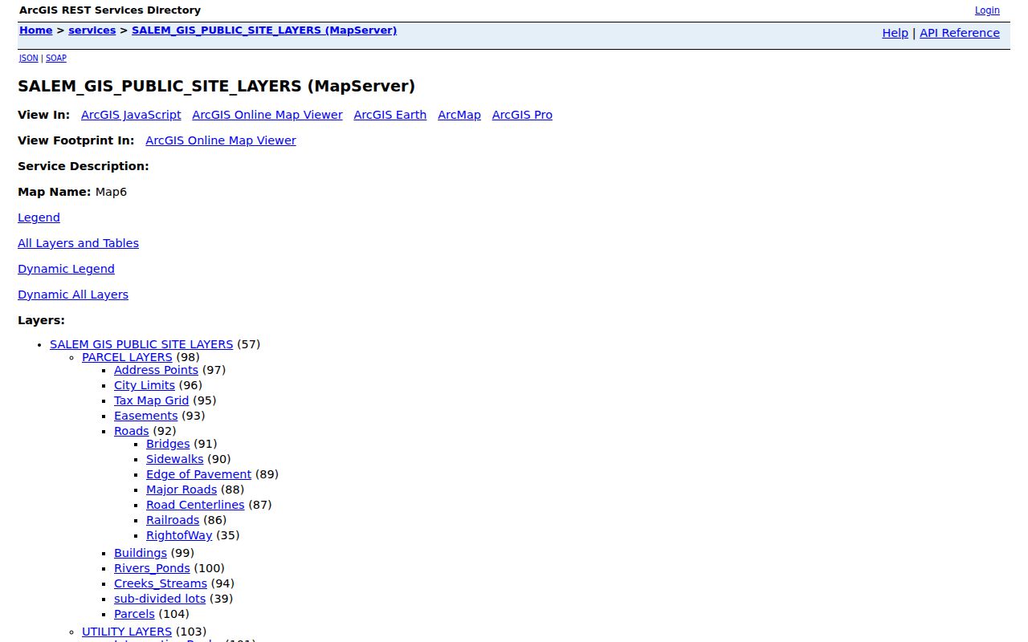Open Edge of Pavement layer

[x=198, y=474]
